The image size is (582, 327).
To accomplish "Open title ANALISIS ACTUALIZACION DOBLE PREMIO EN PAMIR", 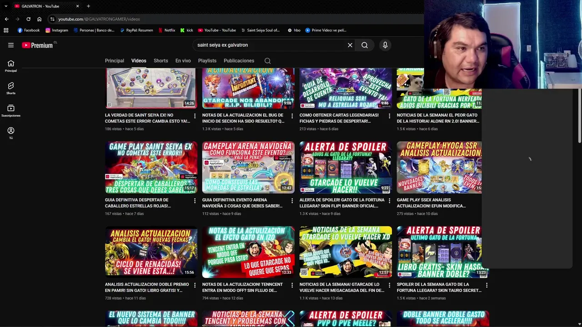I will click(146, 287).
